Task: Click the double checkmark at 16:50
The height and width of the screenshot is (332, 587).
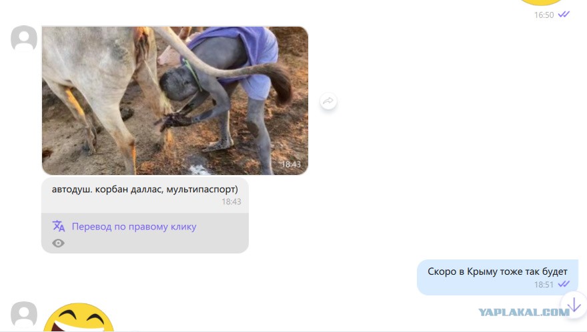Action: [564, 15]
